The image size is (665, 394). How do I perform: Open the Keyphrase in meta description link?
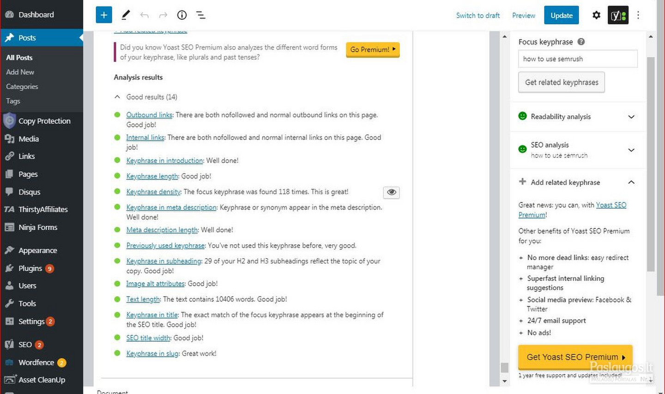171,207
